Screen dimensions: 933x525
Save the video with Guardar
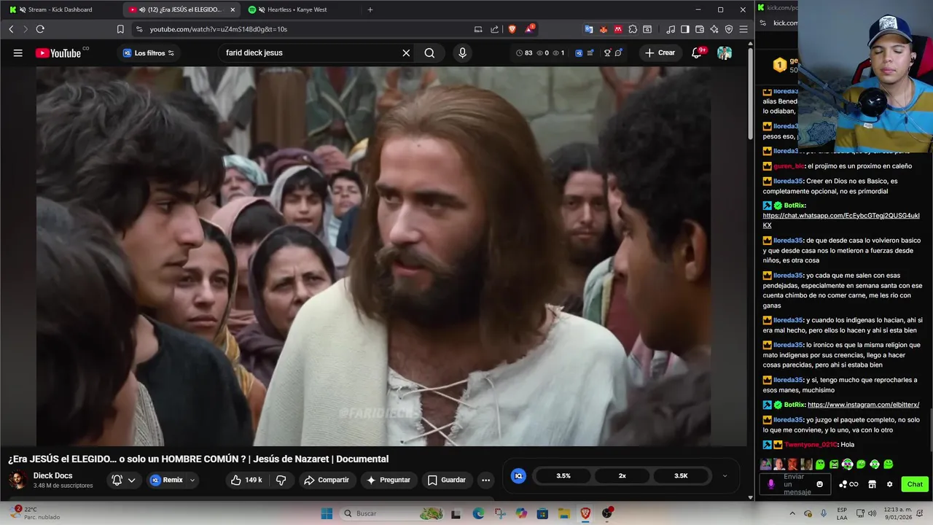point(446,480)
